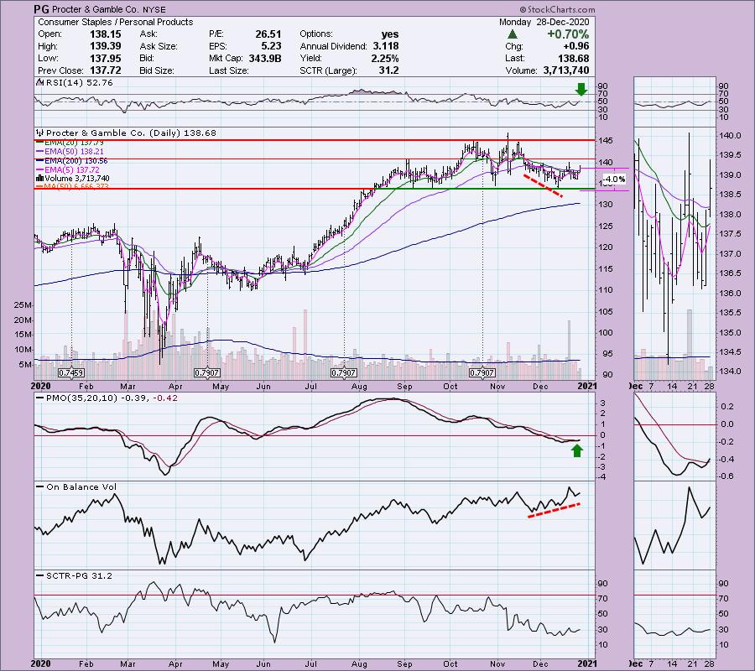Click the 'EMA(5) 137.72' legend entry
The height and width of the screenshot is (671, 755).
pyautogui.click(x=71, y=170)
